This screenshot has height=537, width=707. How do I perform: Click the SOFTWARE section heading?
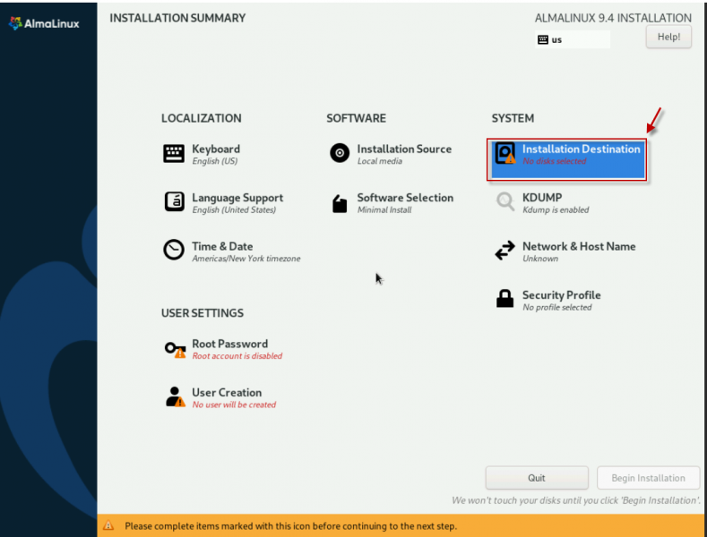(x=356, y=118)
